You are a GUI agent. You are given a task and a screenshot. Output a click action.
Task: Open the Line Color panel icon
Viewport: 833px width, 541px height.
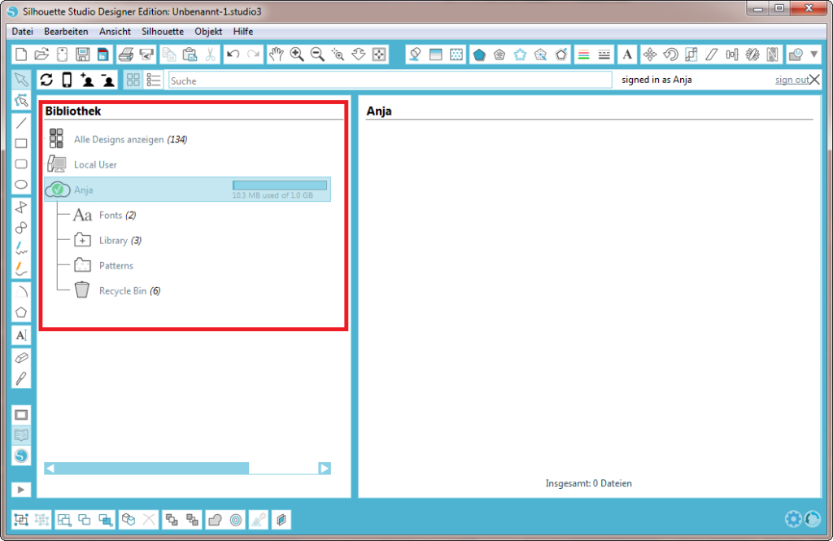tap(583, 55)
